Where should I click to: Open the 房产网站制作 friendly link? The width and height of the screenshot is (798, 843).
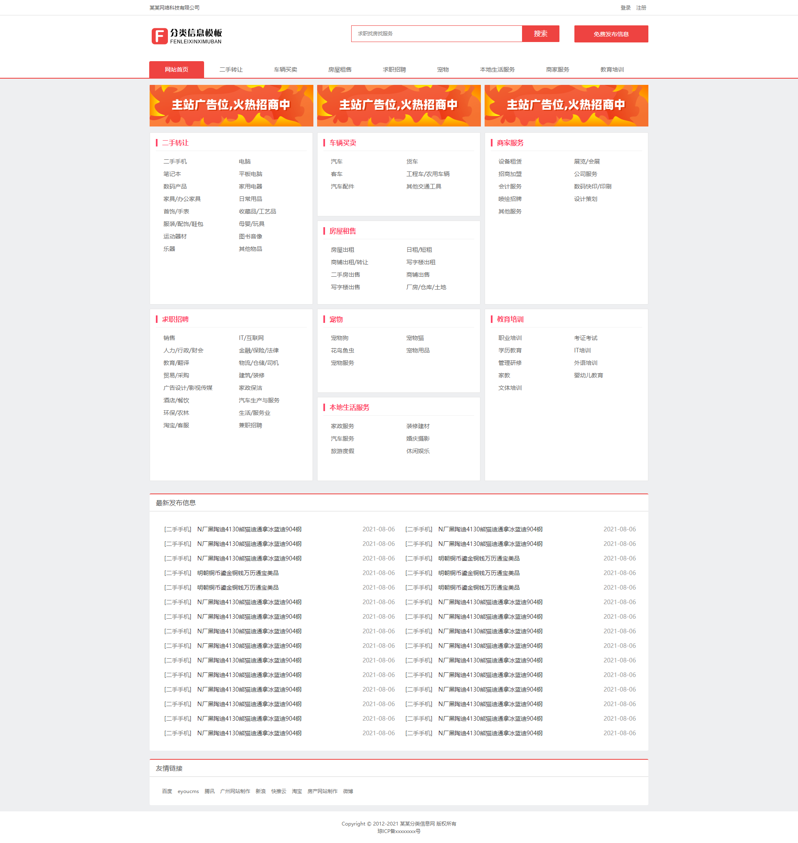click(x=323, y=791)
